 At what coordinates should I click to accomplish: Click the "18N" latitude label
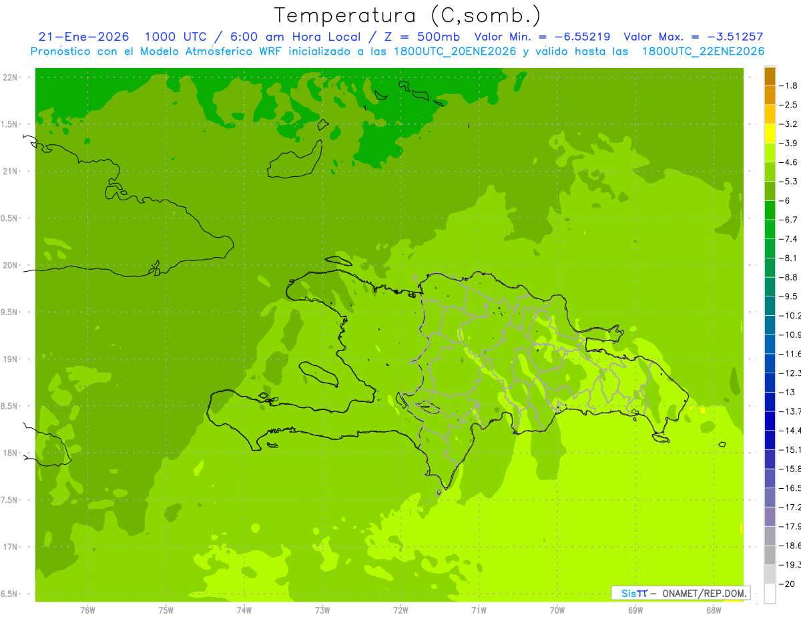point(10,453)
